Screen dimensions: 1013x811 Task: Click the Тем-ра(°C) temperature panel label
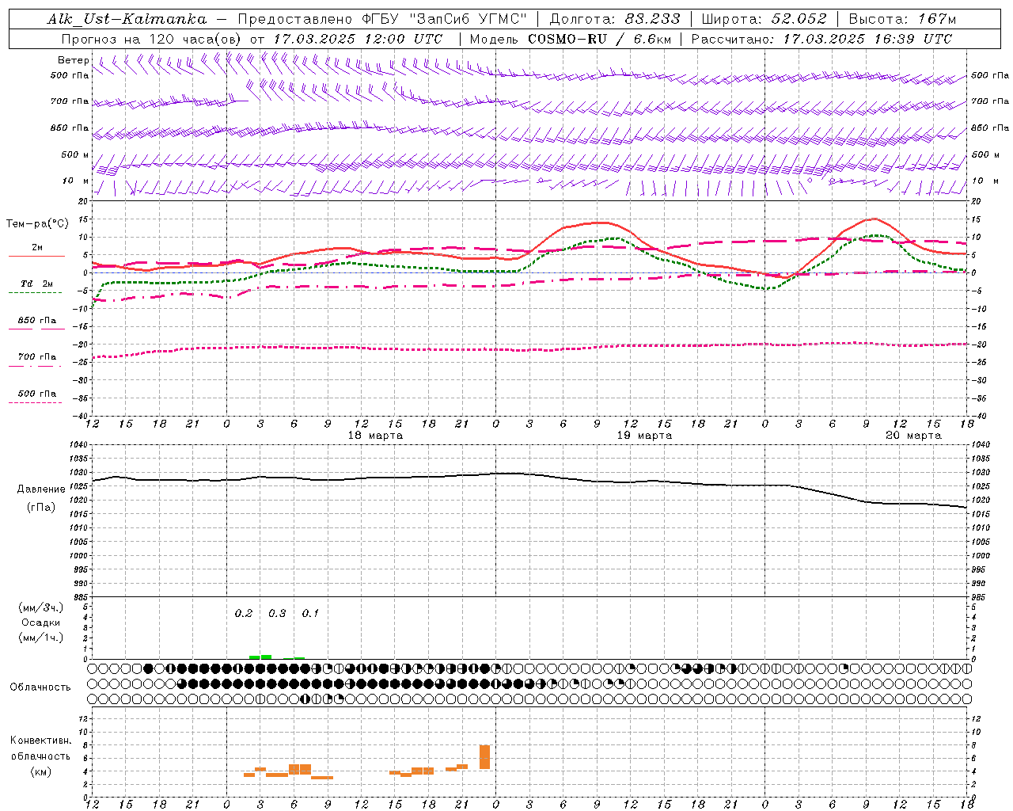[38, 224]
